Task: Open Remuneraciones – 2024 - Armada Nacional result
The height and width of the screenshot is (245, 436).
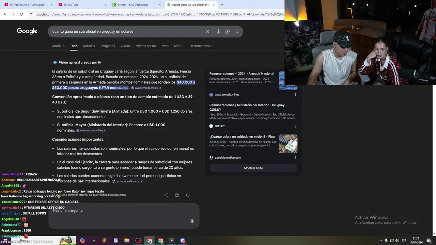Action: (242, 73)
